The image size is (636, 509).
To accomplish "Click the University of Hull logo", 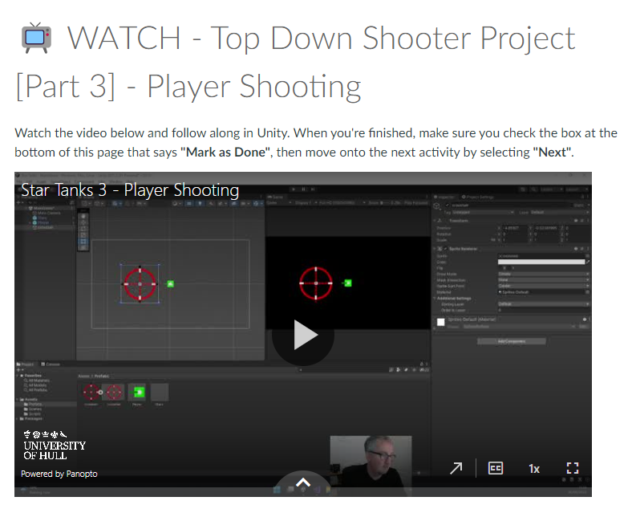I will [55, 444].
